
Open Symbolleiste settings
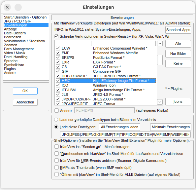[14, 65]
